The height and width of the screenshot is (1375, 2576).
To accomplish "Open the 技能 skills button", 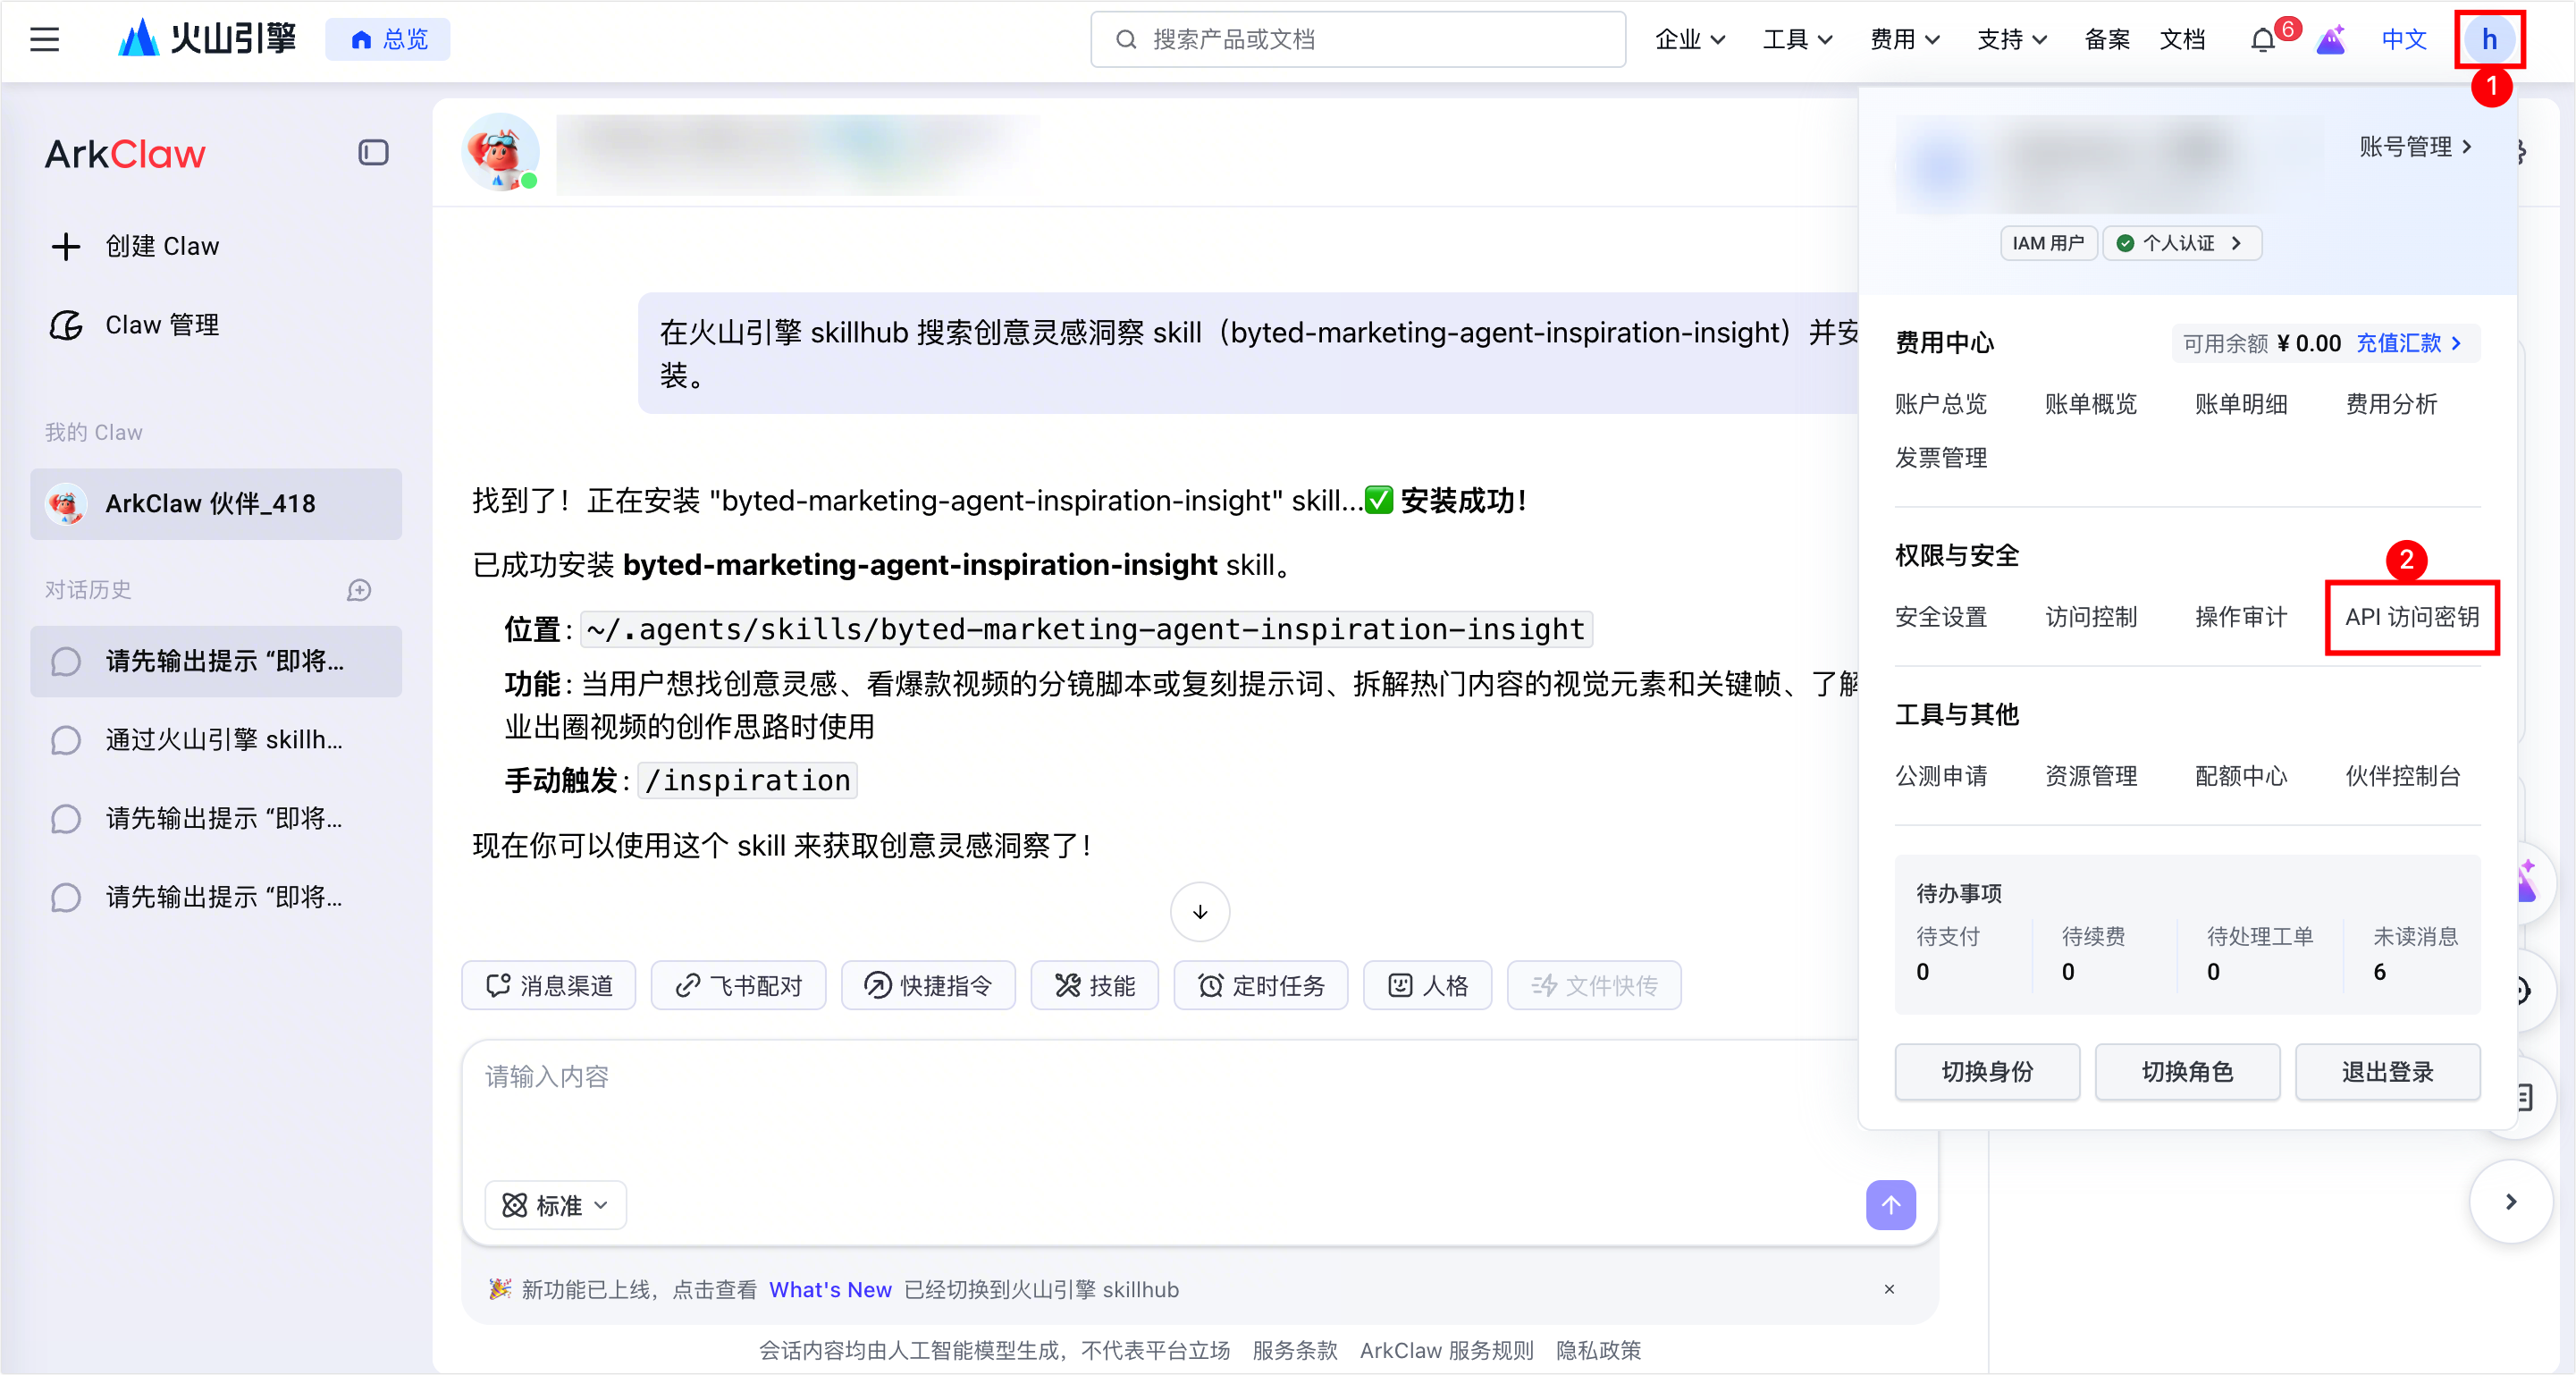I will (x=1094, y=986).
